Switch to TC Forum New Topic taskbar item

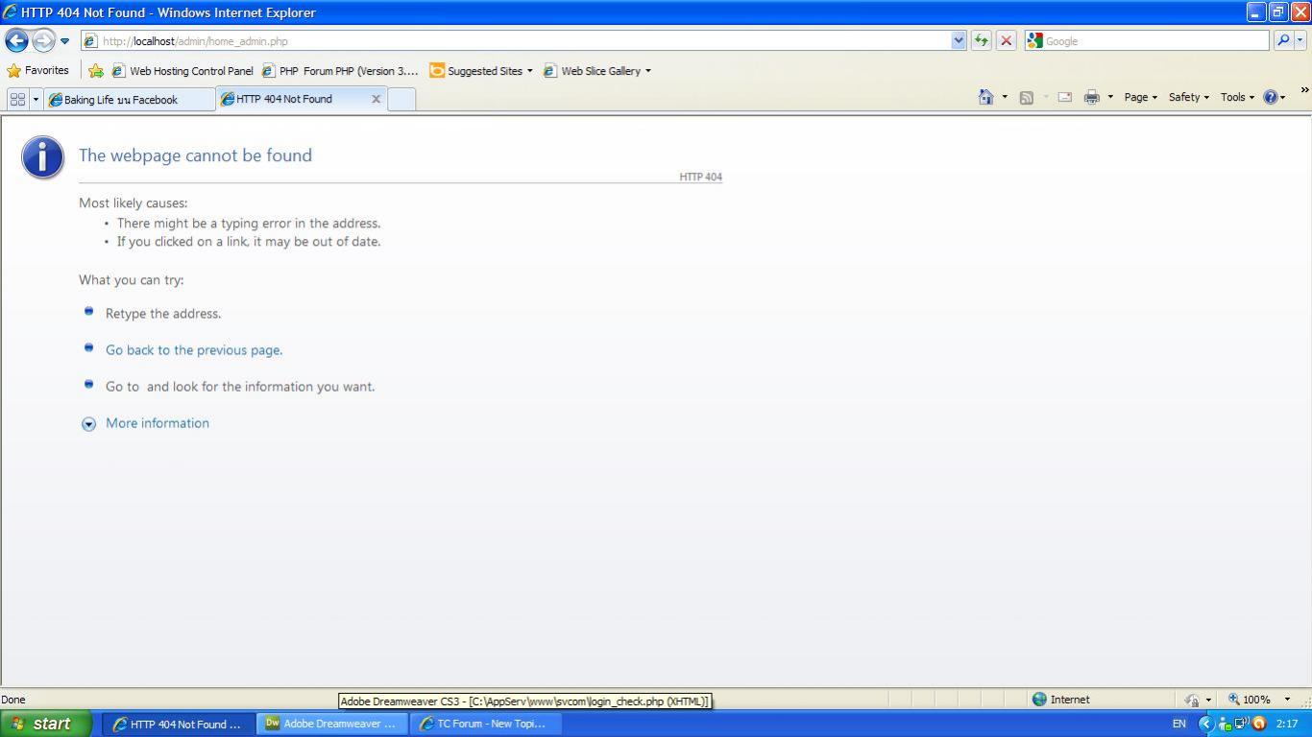pyautogui.click(x=486, y=725)
